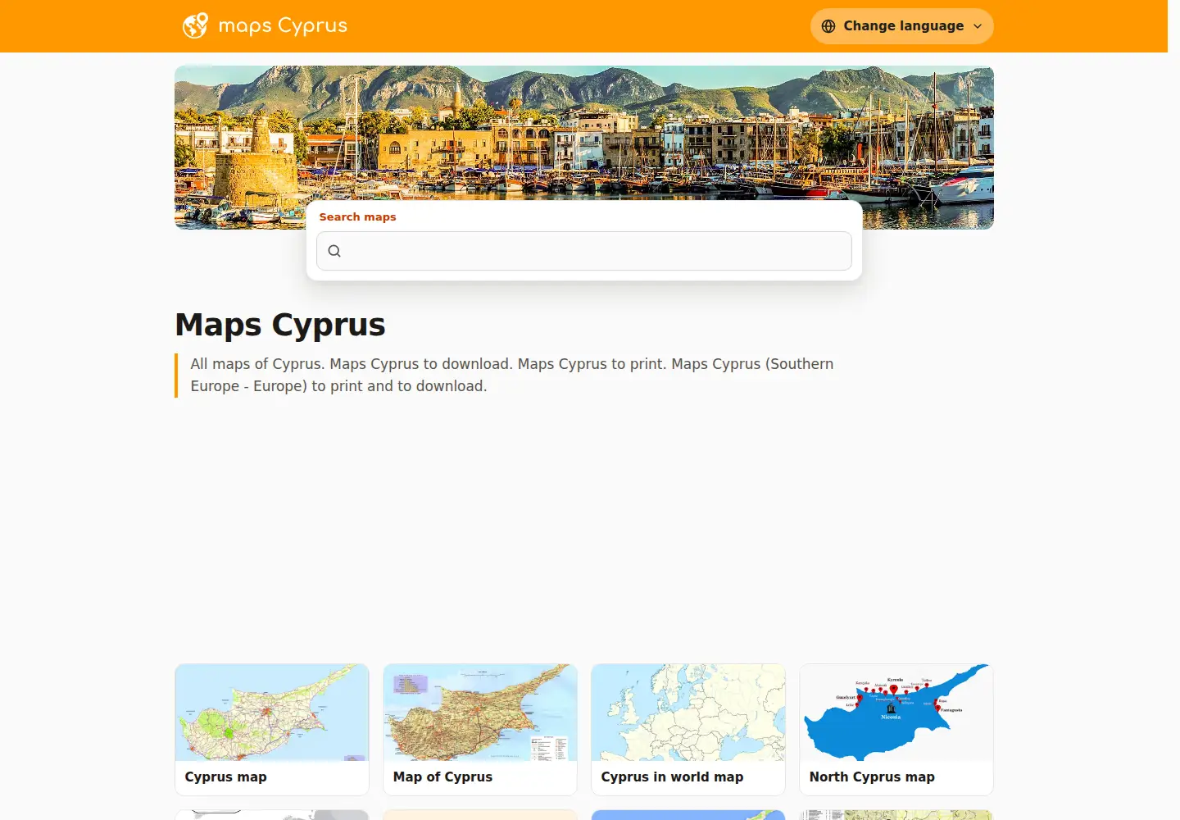The height and width of the screenshot is (820, 1180).
Task: Open the Cyprus in world map thumbnail
Action: 688,713
